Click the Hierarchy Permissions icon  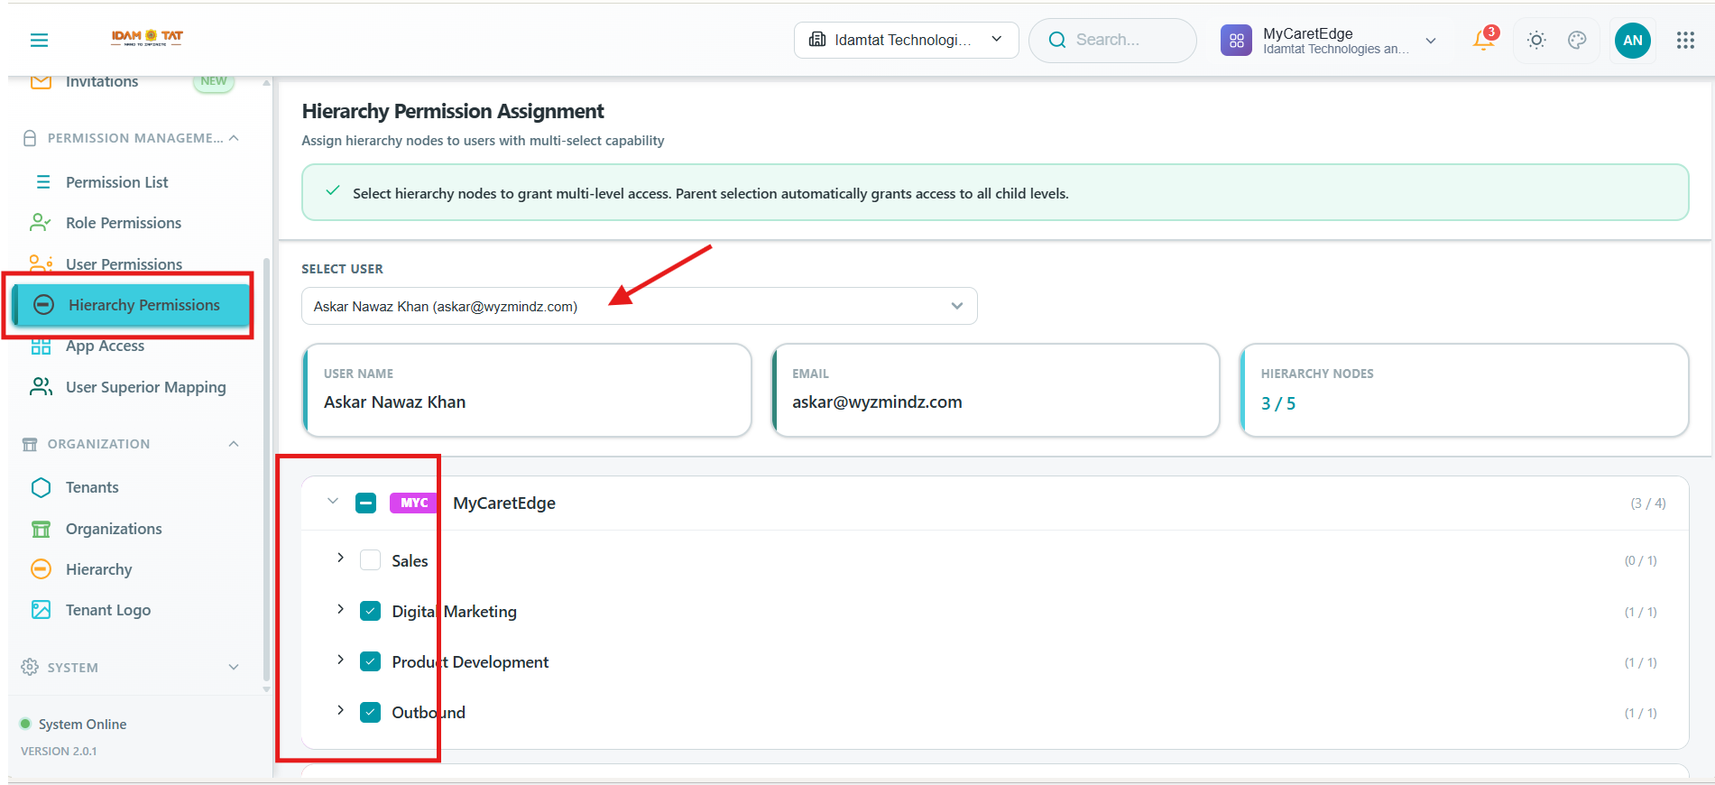tap(43, 305)
